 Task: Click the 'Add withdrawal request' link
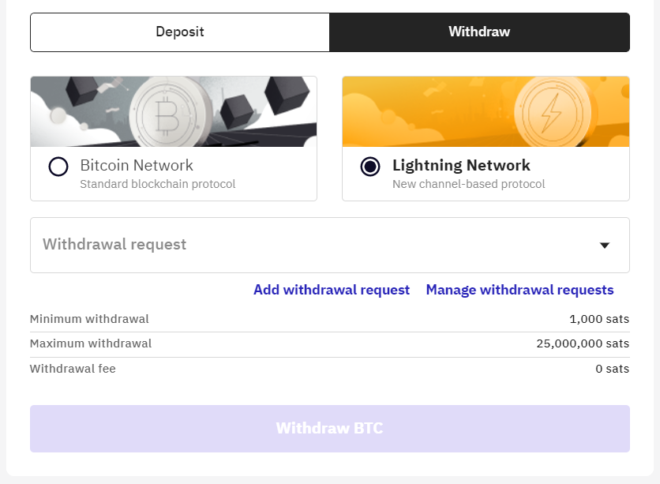tap(332, 290)
